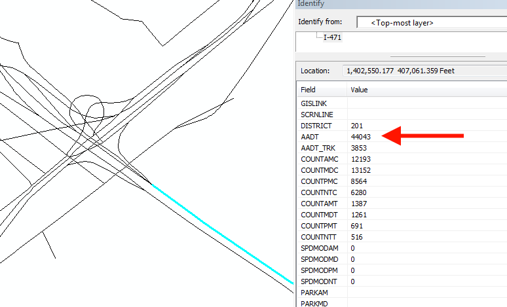Click the COUNTMDC value 13152
Screen dimensions: 507x307
pyautogui.click(x=360, y=170)
